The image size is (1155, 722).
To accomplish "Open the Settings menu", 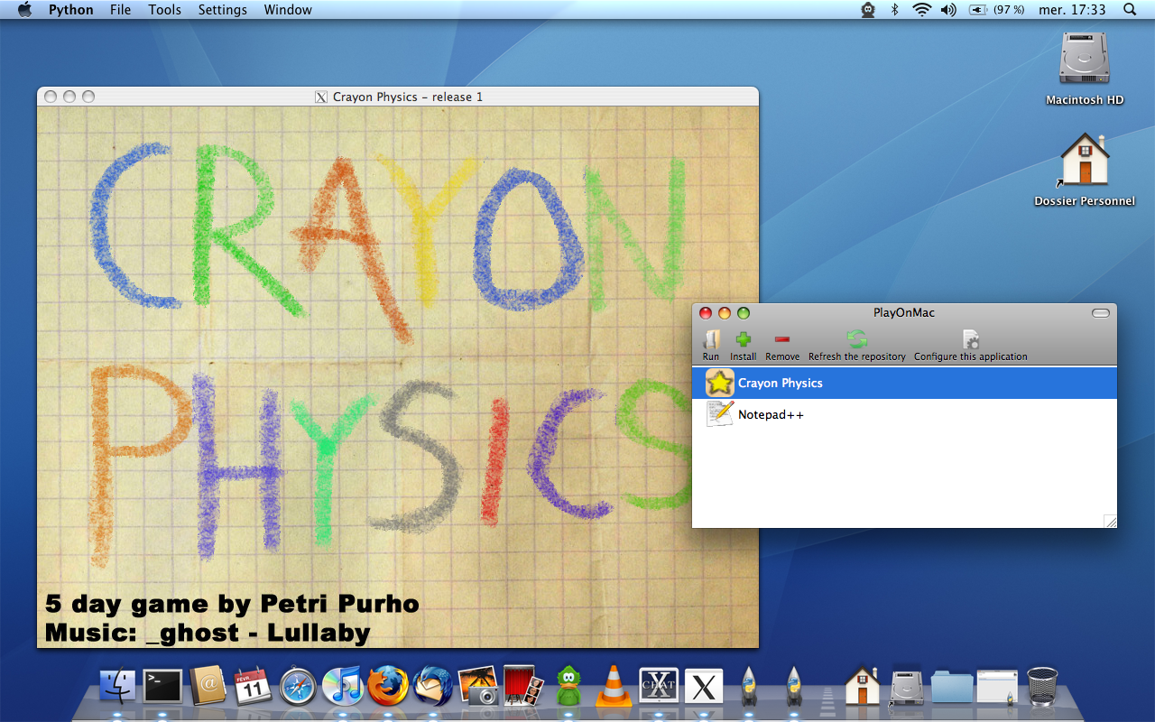I will [x=222, y=10].
